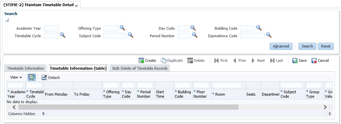
Task: Open the View dropdown menu
Action: pos(16,77)
